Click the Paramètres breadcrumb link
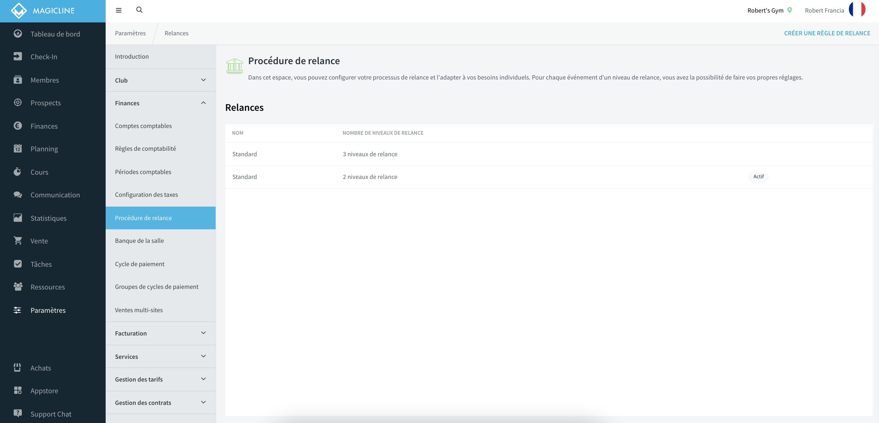This screenshot has width=879, height=423. tap(130, 33)
